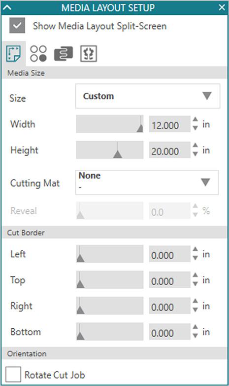Decrease Height with the down arrow

pos(196,154)
